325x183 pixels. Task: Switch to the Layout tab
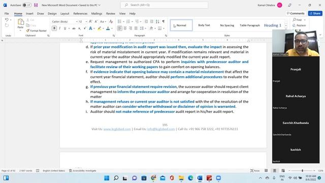65,14
